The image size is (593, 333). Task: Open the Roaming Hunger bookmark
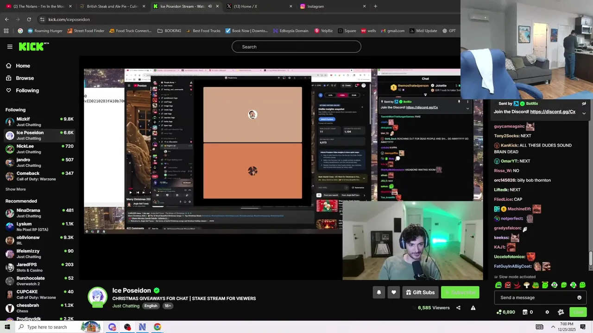(45, 31)
